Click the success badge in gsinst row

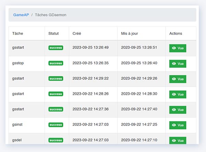tap(56, 124)
